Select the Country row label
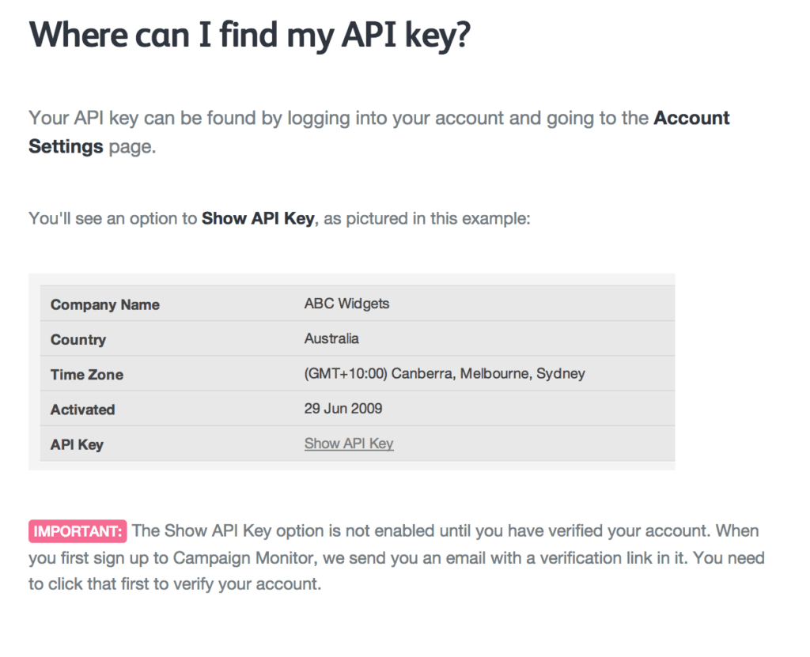This screenshot has width=810, height=657. [78, 340]
